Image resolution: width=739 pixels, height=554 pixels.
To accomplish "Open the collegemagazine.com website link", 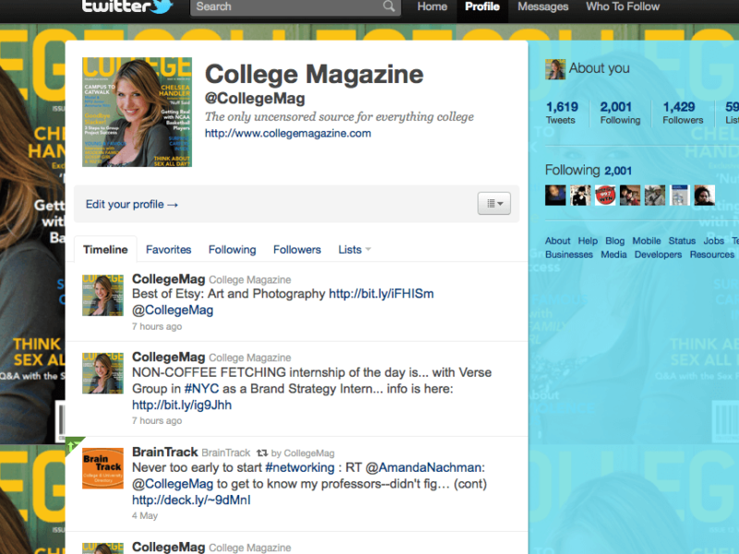I will (287, 133).
